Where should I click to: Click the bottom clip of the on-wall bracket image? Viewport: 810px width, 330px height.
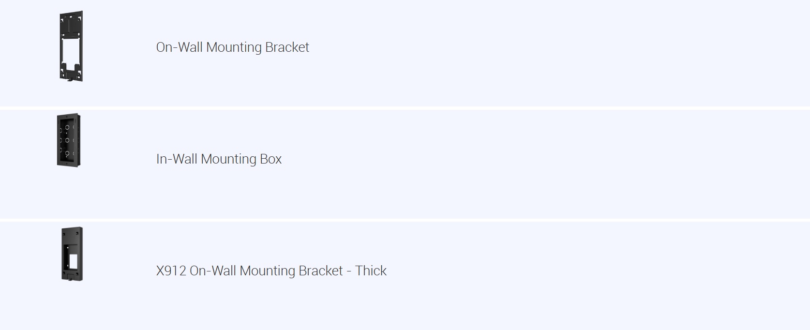coord(71,78)
